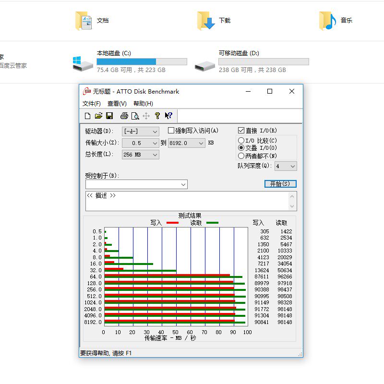Click the write value 91772

pyautogui.click(x=262, y=309)
